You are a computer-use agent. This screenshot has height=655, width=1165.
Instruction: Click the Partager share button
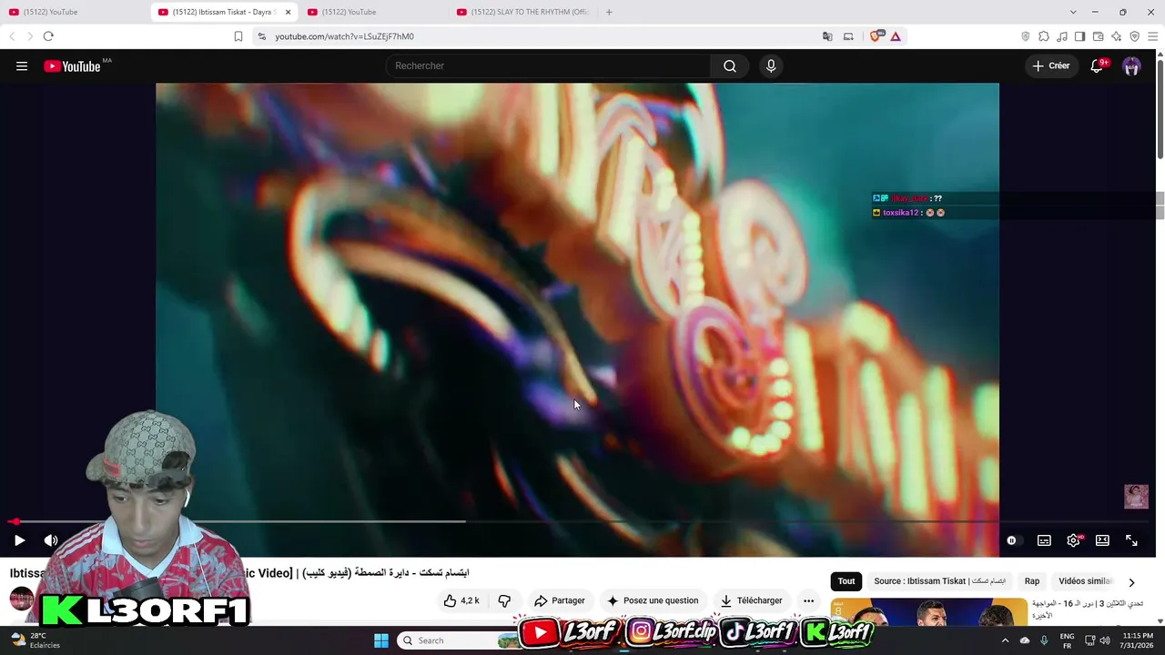pos(560,600)
